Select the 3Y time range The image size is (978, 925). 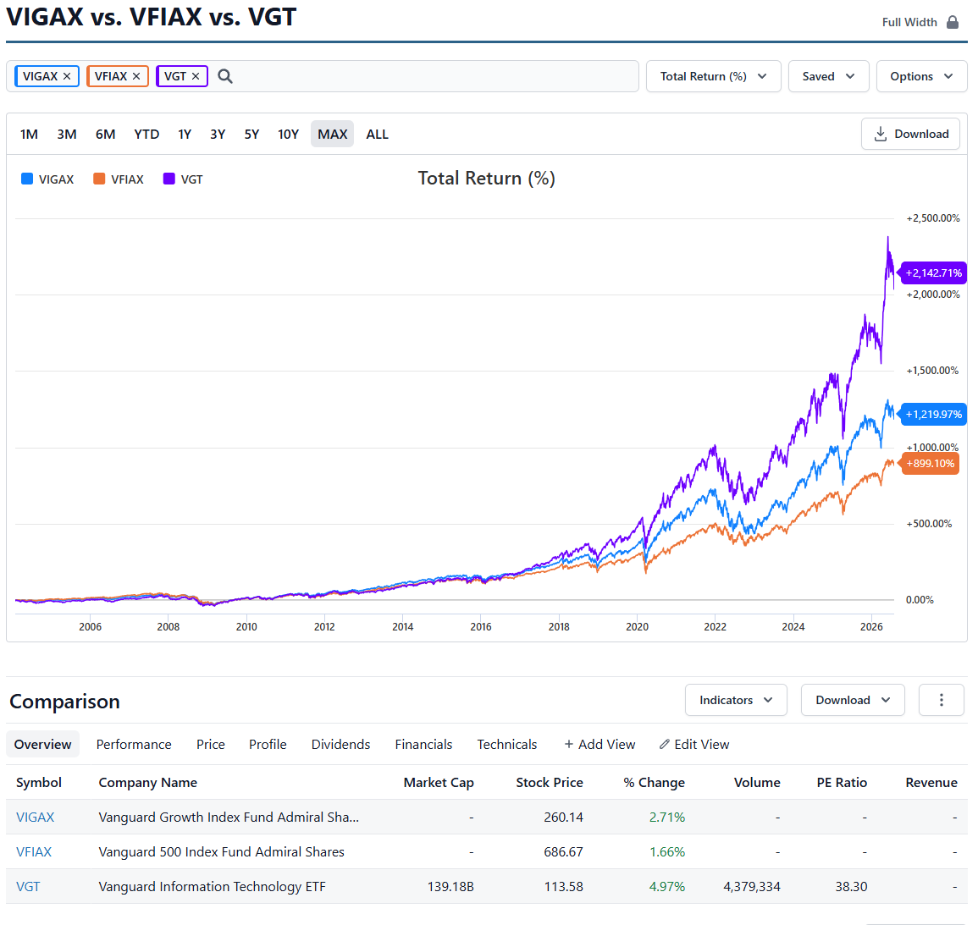tap(218, 134)
